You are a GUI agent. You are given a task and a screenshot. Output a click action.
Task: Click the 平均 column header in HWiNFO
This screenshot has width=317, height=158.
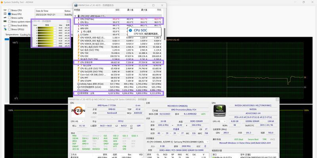[159, 9]
